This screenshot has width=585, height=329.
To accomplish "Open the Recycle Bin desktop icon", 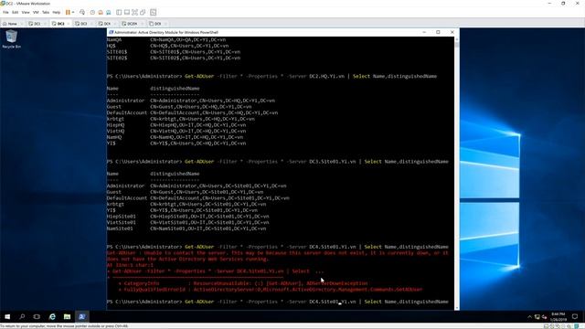I will [x=11, y=39].
